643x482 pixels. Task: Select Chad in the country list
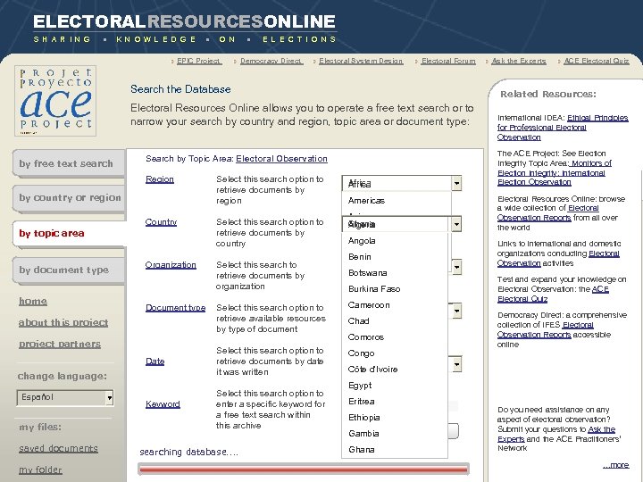pos(395,321)
